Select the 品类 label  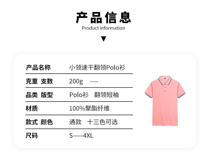coord(32,95)
